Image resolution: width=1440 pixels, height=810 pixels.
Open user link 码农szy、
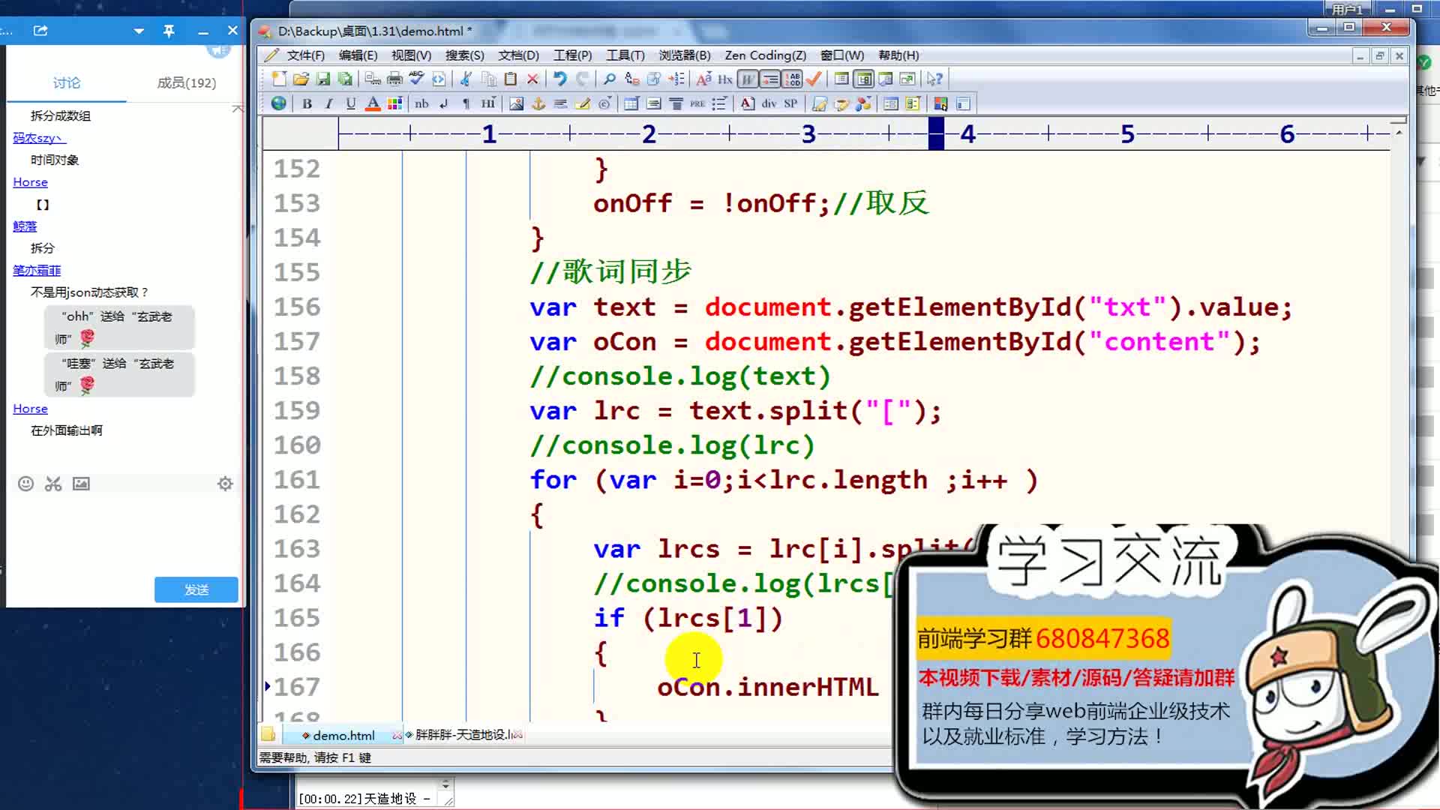39,138
